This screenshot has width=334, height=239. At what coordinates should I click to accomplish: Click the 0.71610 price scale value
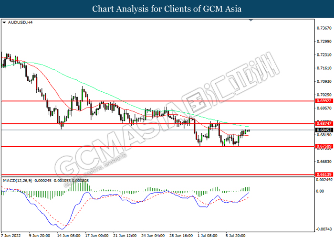tap(324, 68)
